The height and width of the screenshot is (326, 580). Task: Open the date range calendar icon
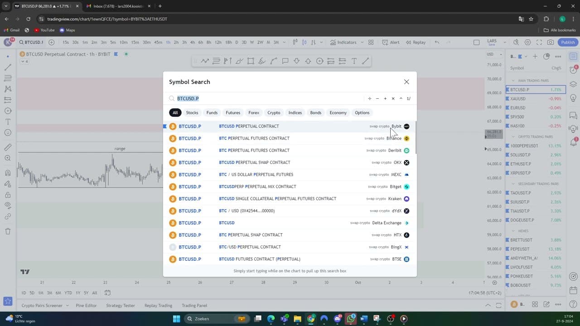tap(107, 292)
